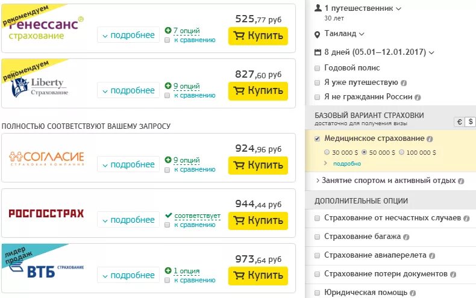The height and width of the screenshot is (298, 476).
Task: Open the 1 путешественник dropdown
Action: click(362, 8)
